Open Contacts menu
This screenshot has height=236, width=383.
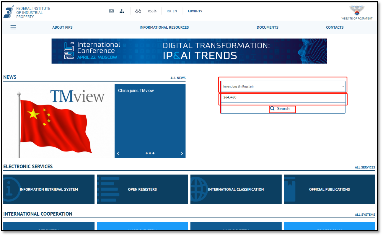pos(335,27)
